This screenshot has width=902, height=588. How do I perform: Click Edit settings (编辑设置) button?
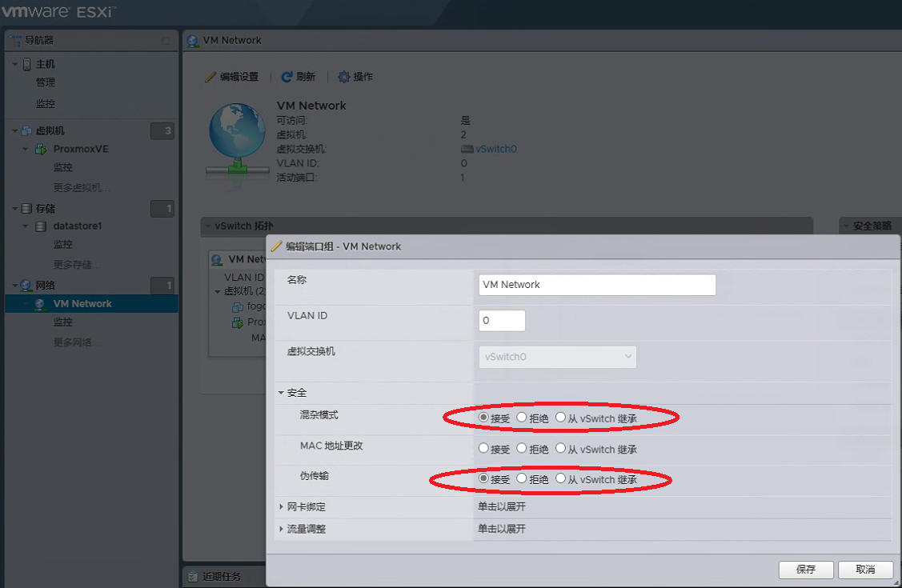(232, 77)
